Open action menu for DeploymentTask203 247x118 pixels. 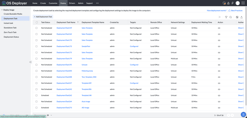click(219, 71)
